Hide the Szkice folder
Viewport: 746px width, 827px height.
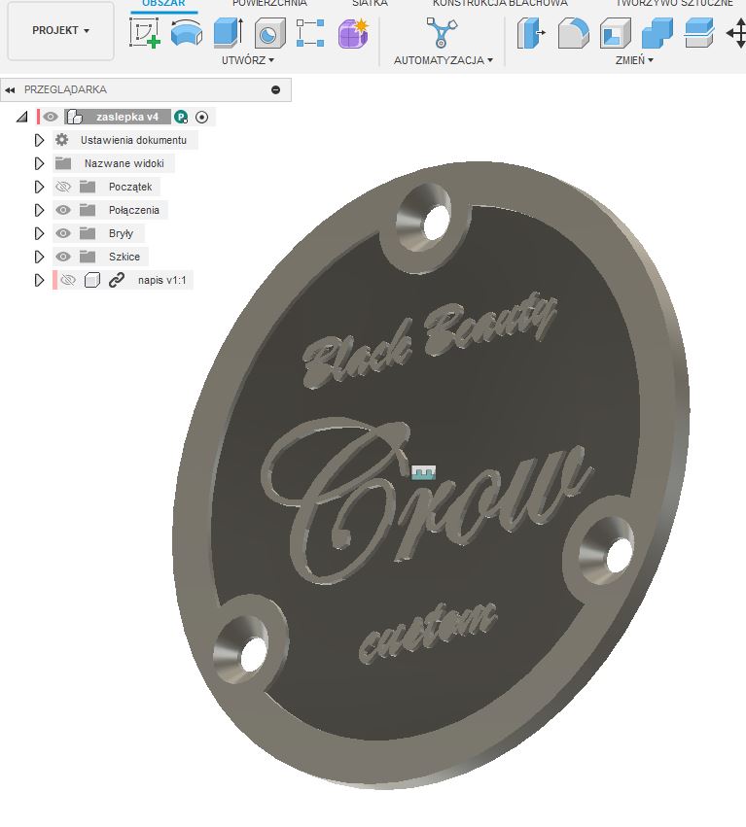point(63,257)
